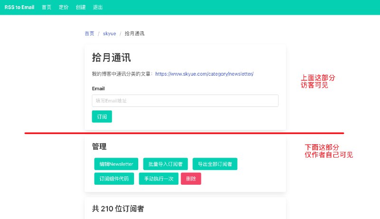Image resolution: width=380 pixels, height=219 pixels.
Task: Trigger 手动执行一次 manual run
Action: tap(159, 179)
